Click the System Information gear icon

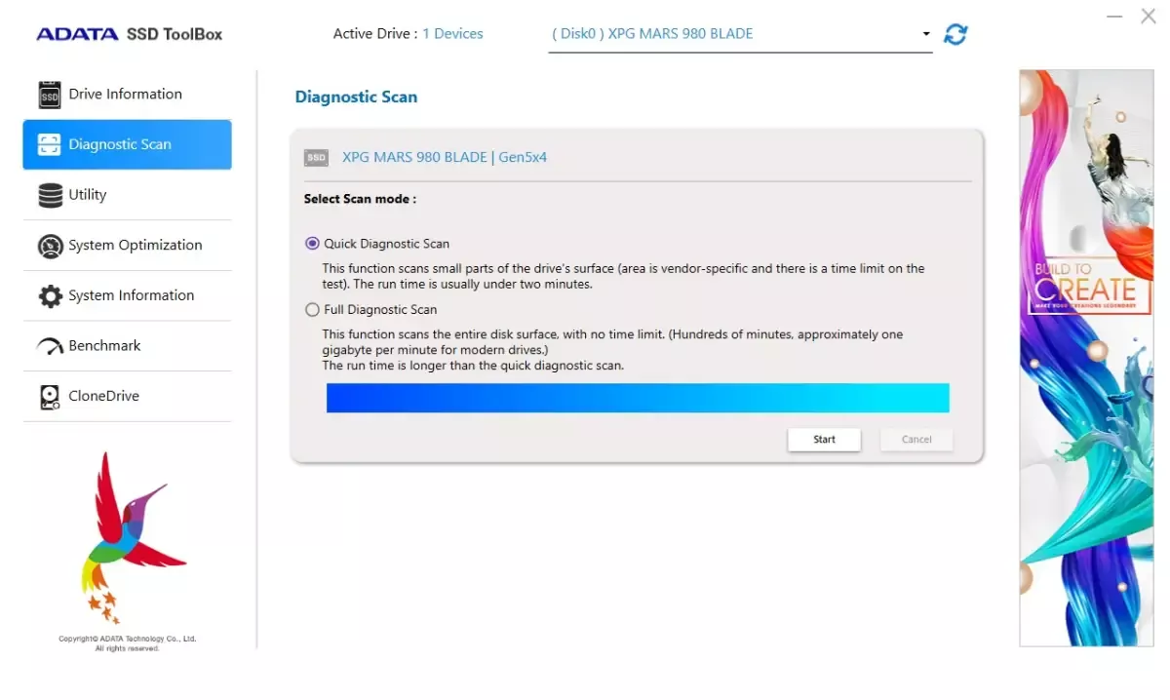[50, 296]
